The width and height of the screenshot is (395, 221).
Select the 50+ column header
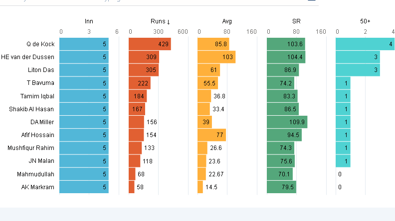[x=365, y=21]
